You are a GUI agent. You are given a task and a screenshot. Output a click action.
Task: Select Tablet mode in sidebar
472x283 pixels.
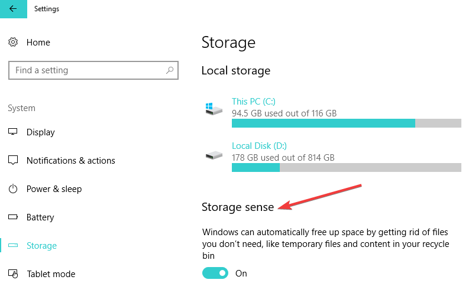click(51, 274)
